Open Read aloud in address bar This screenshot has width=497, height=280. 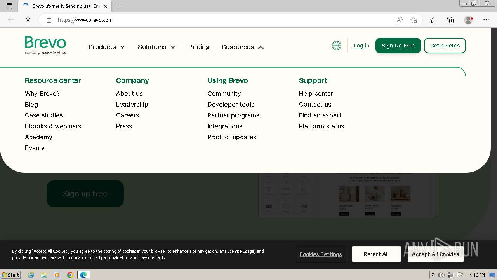point(400,20)
